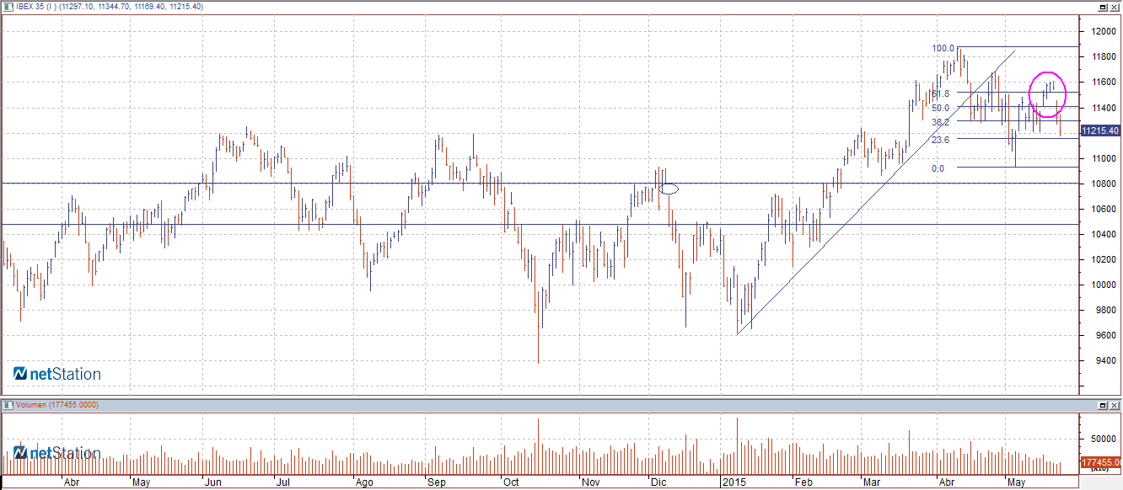The height and width of the screenshot is (490, 1123).
Task: Click the netStation logo in volume panel
Action: 57,454
